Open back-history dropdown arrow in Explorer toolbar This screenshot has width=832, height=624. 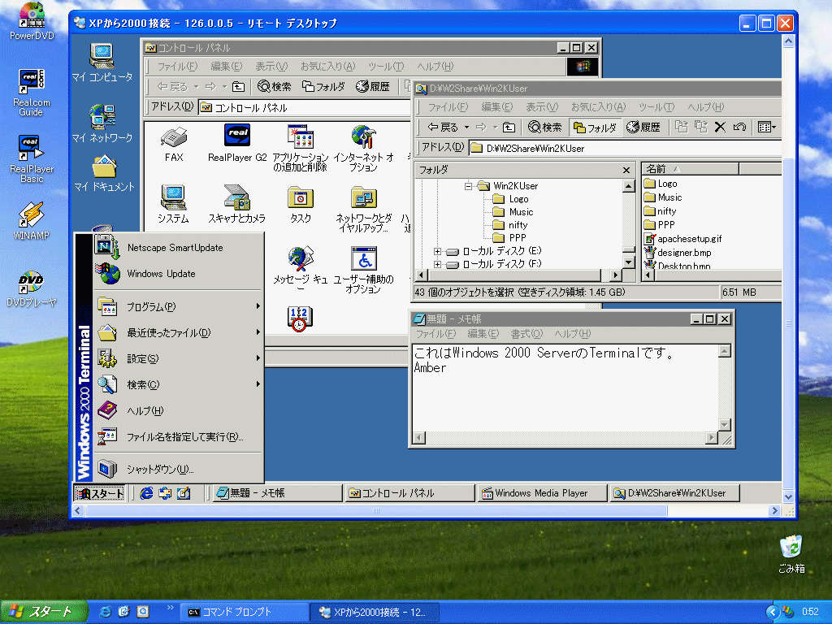point(467,128)
